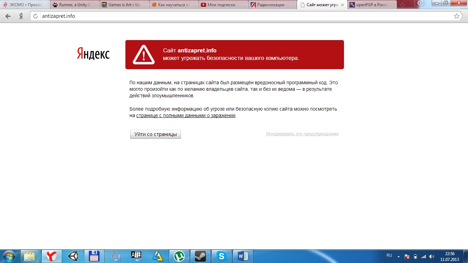This screenshot has height=263, width=468.
Task: Open Windows Explorer from taskbar
Action: pos(30,256)
